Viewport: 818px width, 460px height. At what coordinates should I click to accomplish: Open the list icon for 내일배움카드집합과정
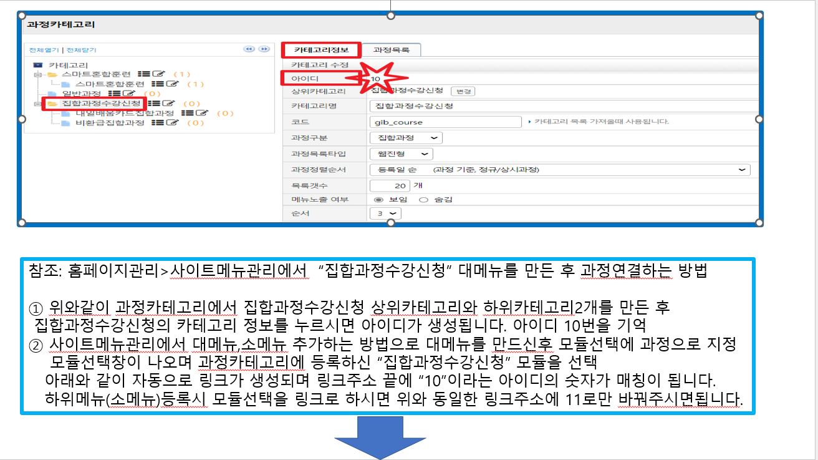(x=186, y=113)
